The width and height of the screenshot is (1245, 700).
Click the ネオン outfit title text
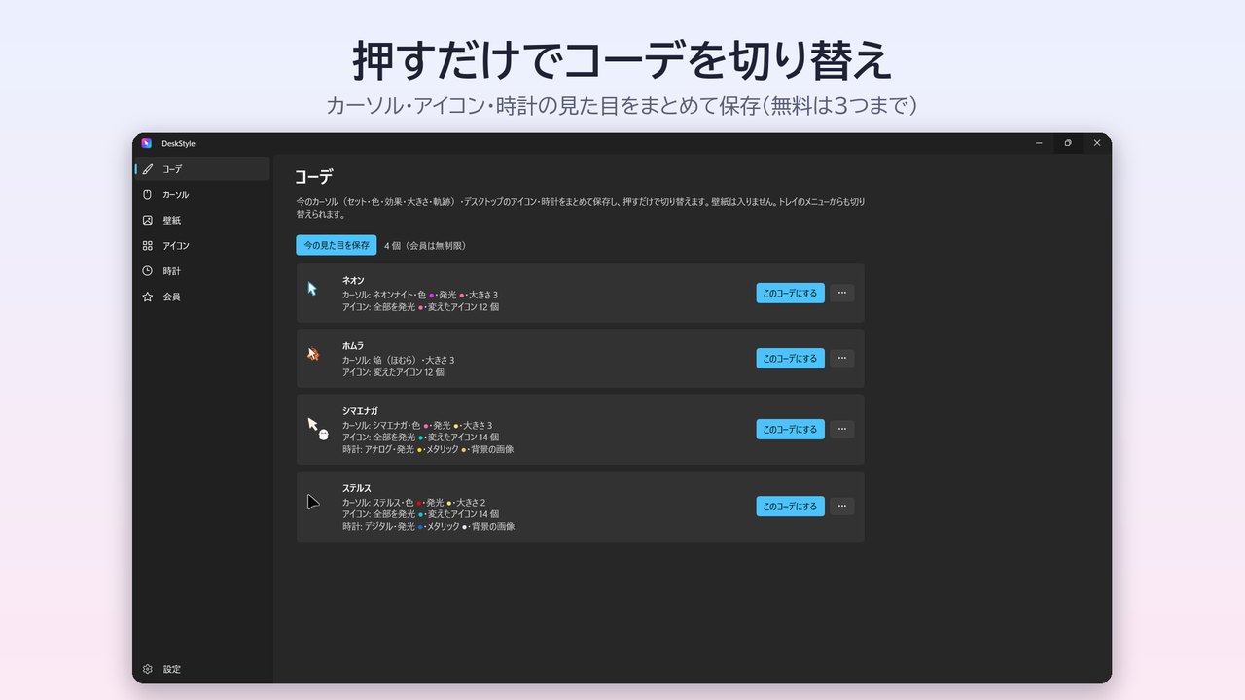pos(353,281)
